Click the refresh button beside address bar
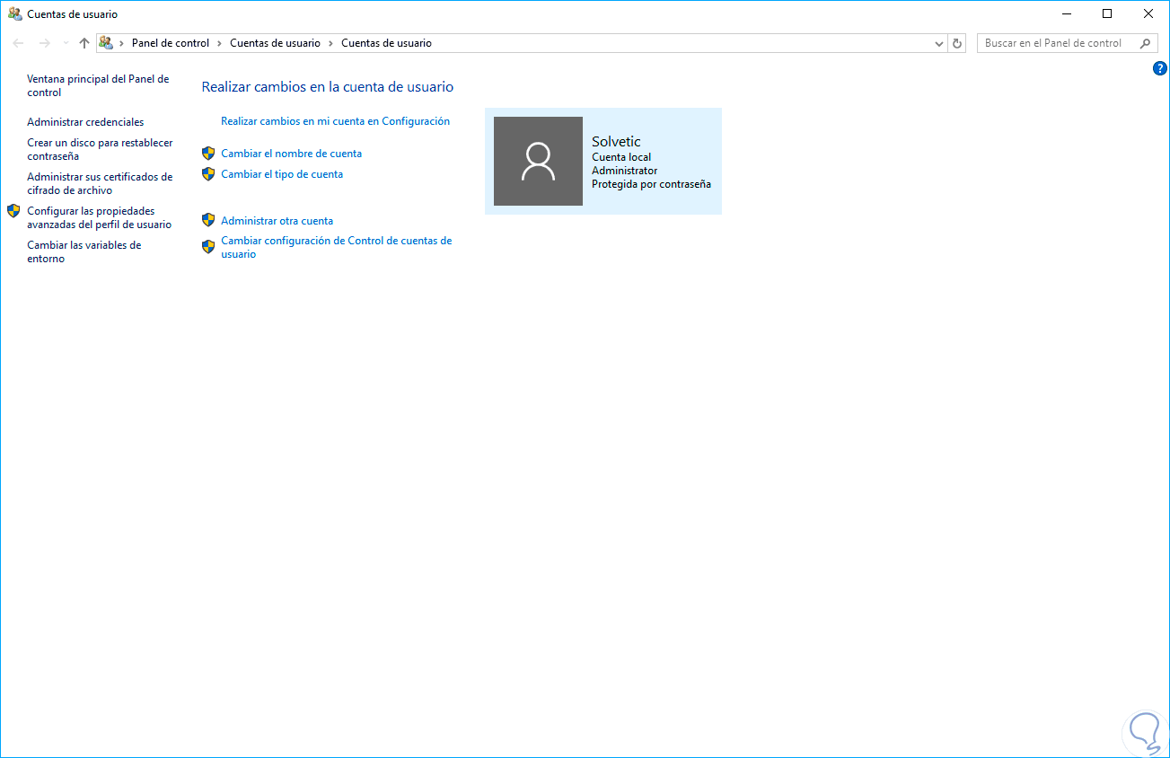This screenshot has width=1170, height=758. click(x=957, y=43)
